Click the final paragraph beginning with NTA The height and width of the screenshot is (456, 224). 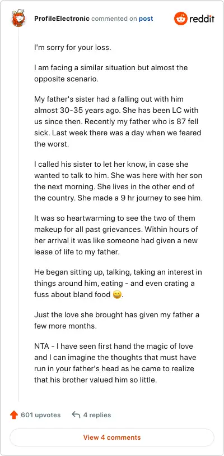coord(114,362)
